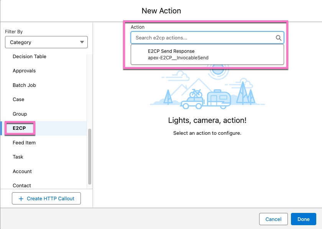
Task: Choose the Feed Item category
Action: point(24,142)
